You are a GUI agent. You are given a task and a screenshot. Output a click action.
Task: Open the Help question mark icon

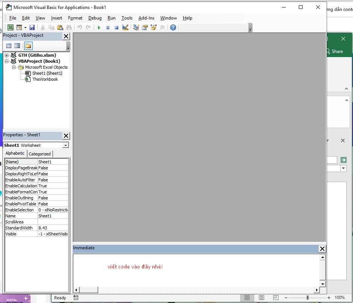[173, 27]
